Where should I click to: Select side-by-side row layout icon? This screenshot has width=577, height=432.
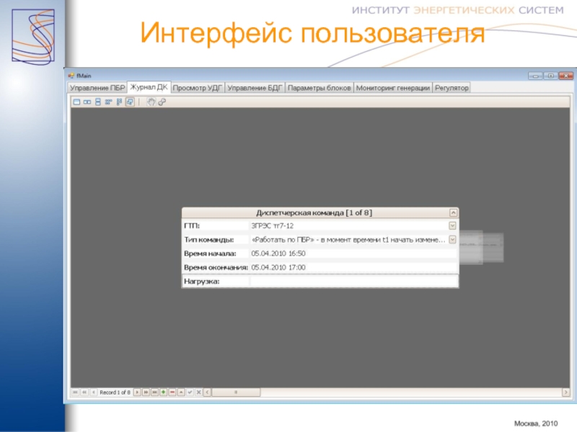(87, 102)
